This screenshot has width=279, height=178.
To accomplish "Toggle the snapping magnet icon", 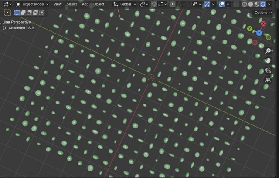I will click(x=154, y=4).
